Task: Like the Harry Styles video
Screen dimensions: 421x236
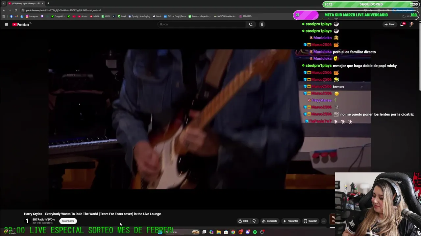Action: [x=243, y=221]
